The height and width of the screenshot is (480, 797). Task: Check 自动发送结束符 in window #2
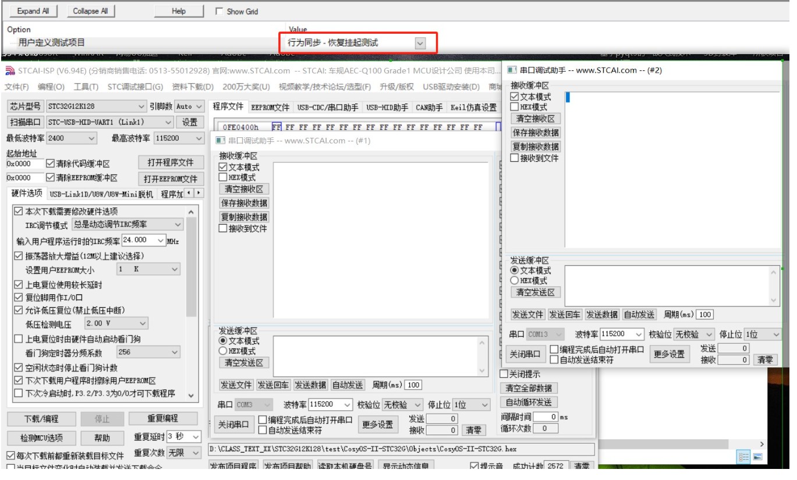(554, 360)
